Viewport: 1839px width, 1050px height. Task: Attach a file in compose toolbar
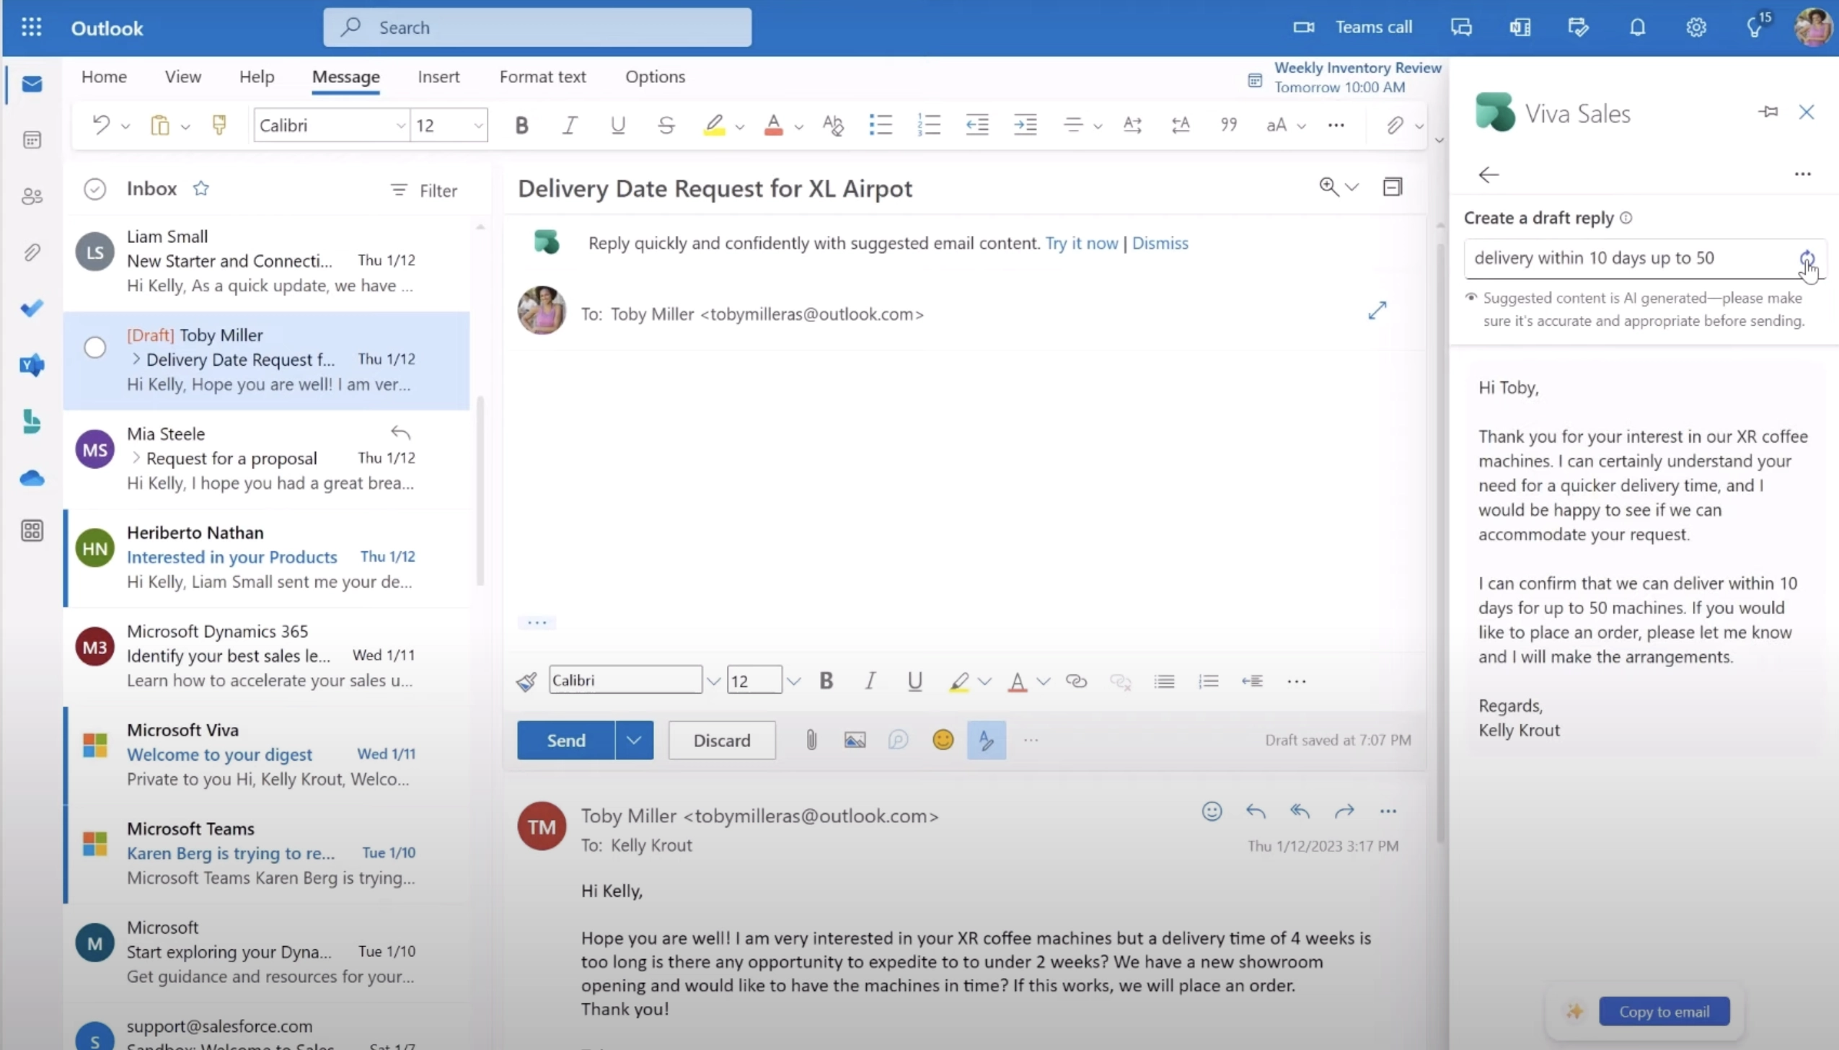point(811,740)
